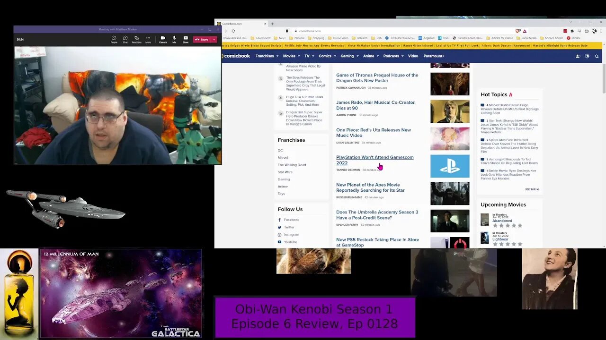Open the user account icon on comicbook

point(578,56)
